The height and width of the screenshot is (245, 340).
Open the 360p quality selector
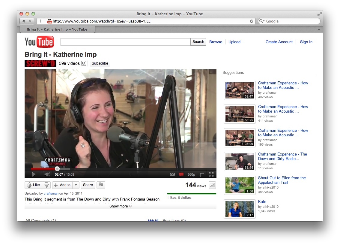point(191,174)
